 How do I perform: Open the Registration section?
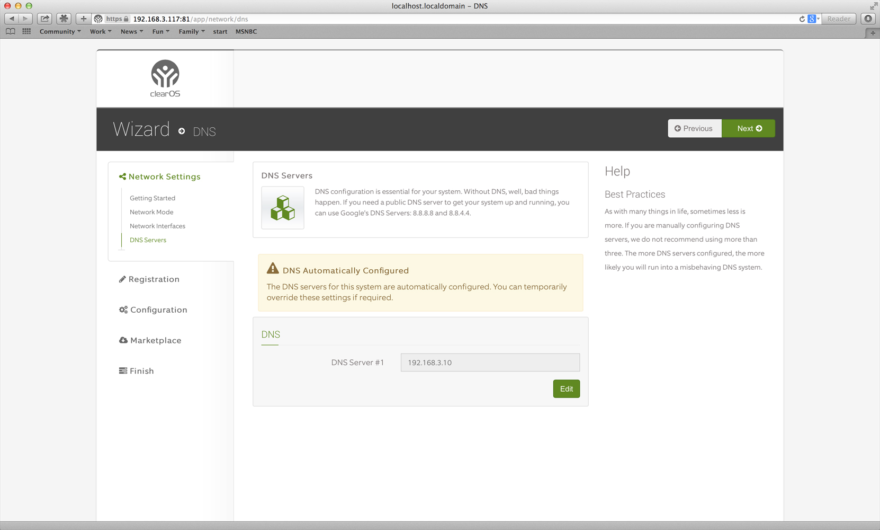(x=149, y=279)
